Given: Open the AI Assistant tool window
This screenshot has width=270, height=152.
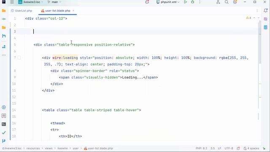Looking at the screenshot, I should click(265, 19).
